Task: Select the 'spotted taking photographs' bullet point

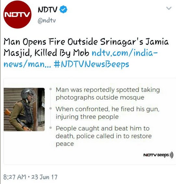Action: tap(108, 93)
